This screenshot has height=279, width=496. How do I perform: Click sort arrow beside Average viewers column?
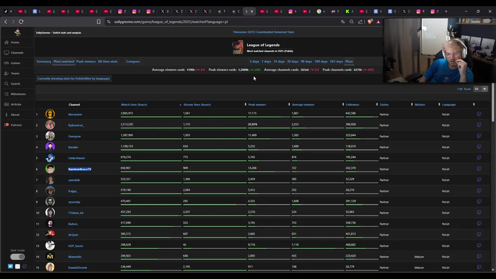343,105
